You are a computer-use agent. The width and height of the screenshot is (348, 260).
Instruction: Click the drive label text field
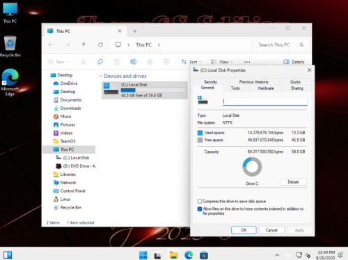click(x=265, y=101)
